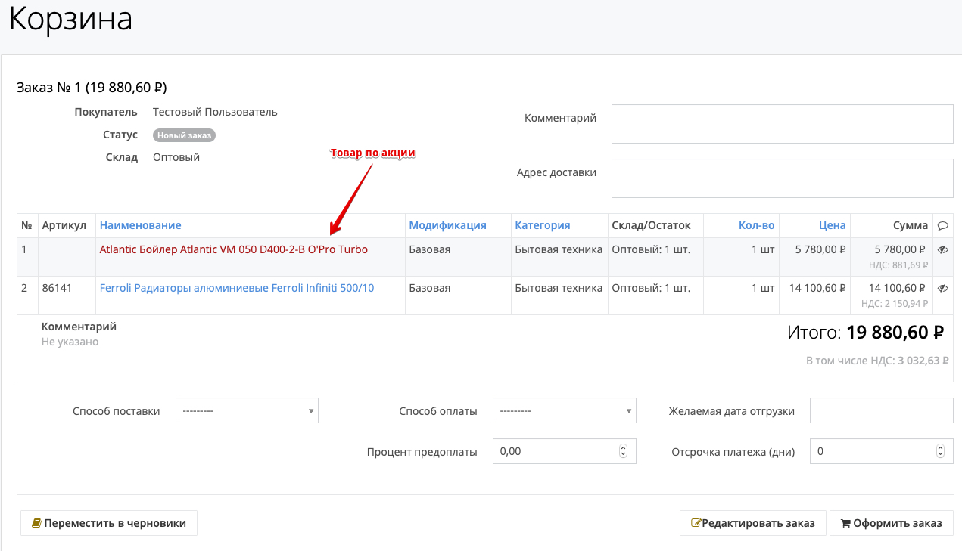Click 'Оформить заказ' cart button
This screenshot has height=551, width=962.
click(x=891, y=523)
